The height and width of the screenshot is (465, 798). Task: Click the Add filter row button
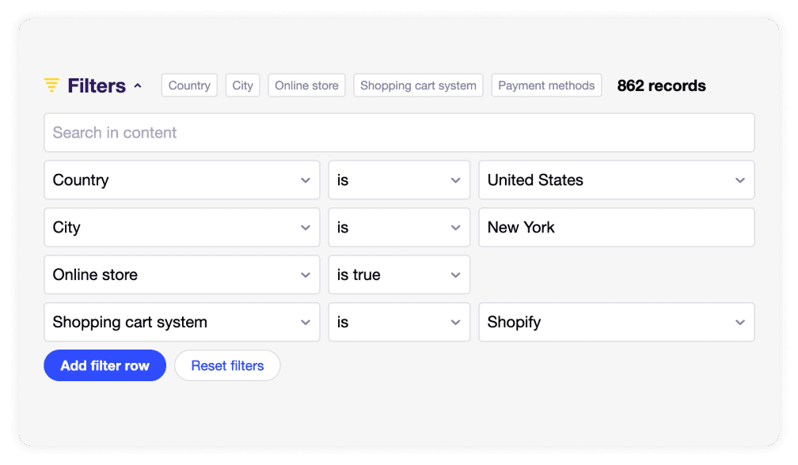pos(104,365)
